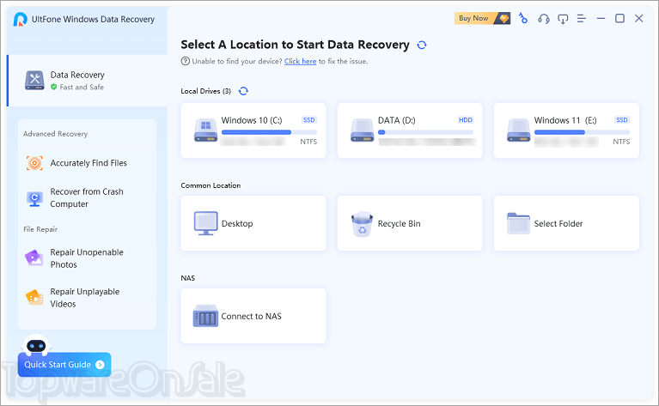Click the Common Location heading
This screenshot has width=659, height=406.
click(211, 185)
